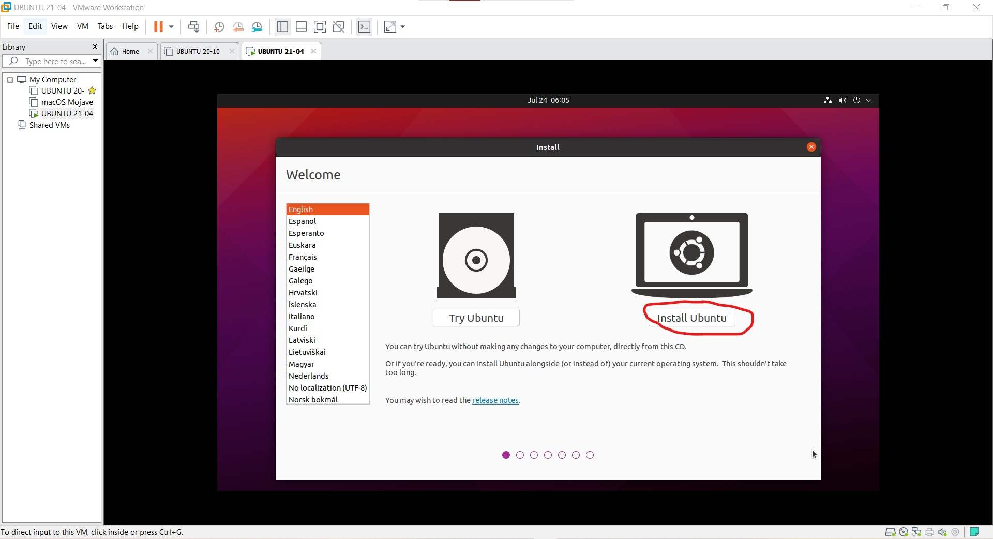This screenshot has height=539, width=993.
Task: Open the release notes link
Action: coord(495,400)
